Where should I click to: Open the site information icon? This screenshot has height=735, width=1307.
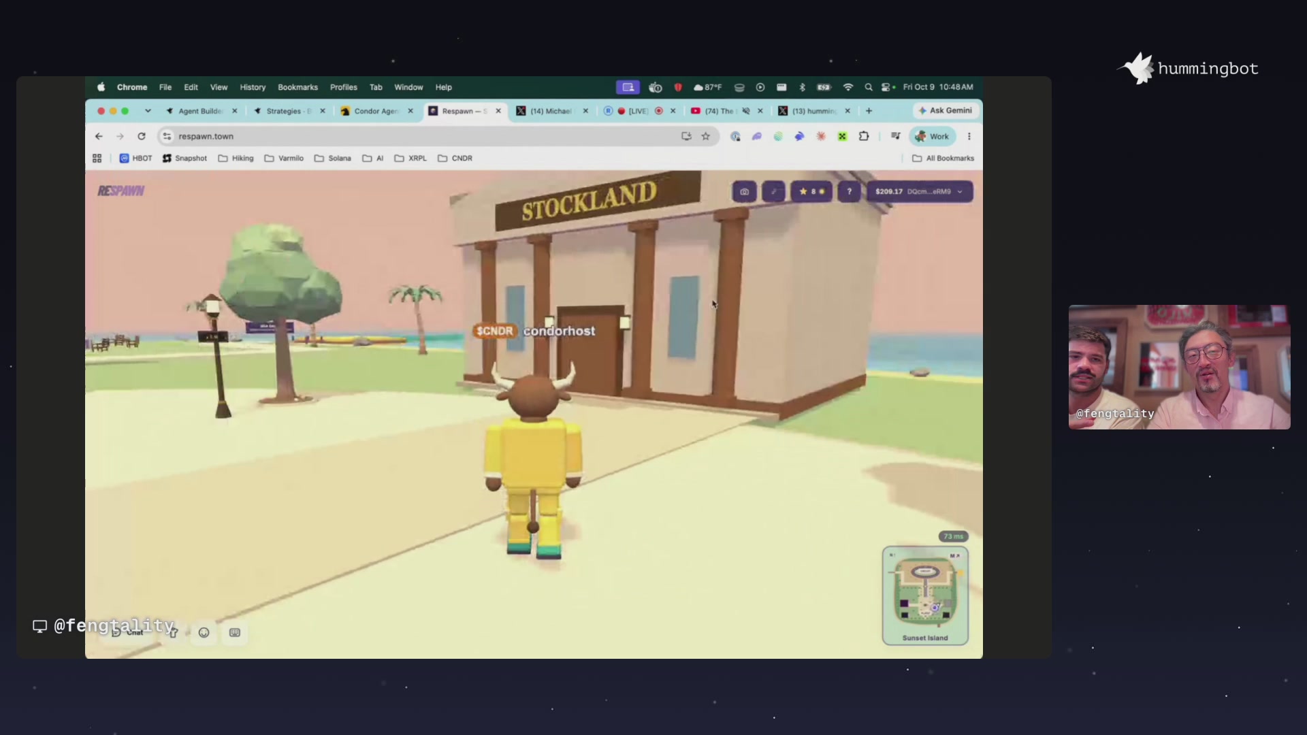pyautogui.click(x=167, y=136)
